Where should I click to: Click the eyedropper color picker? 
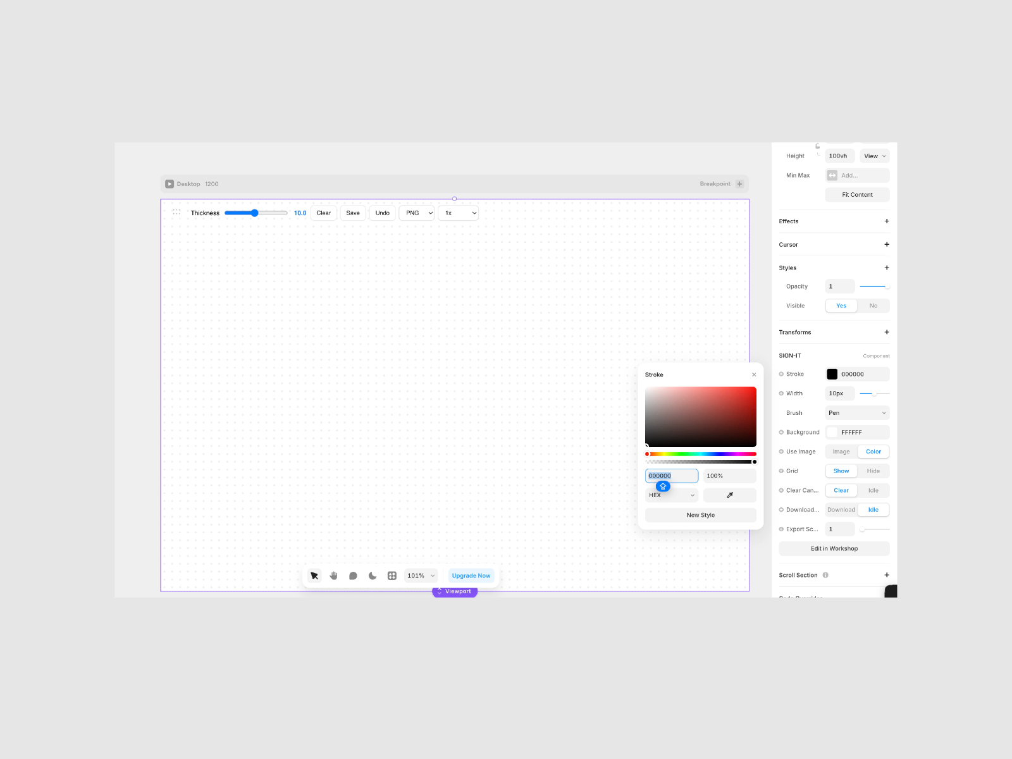coord(729,495)
